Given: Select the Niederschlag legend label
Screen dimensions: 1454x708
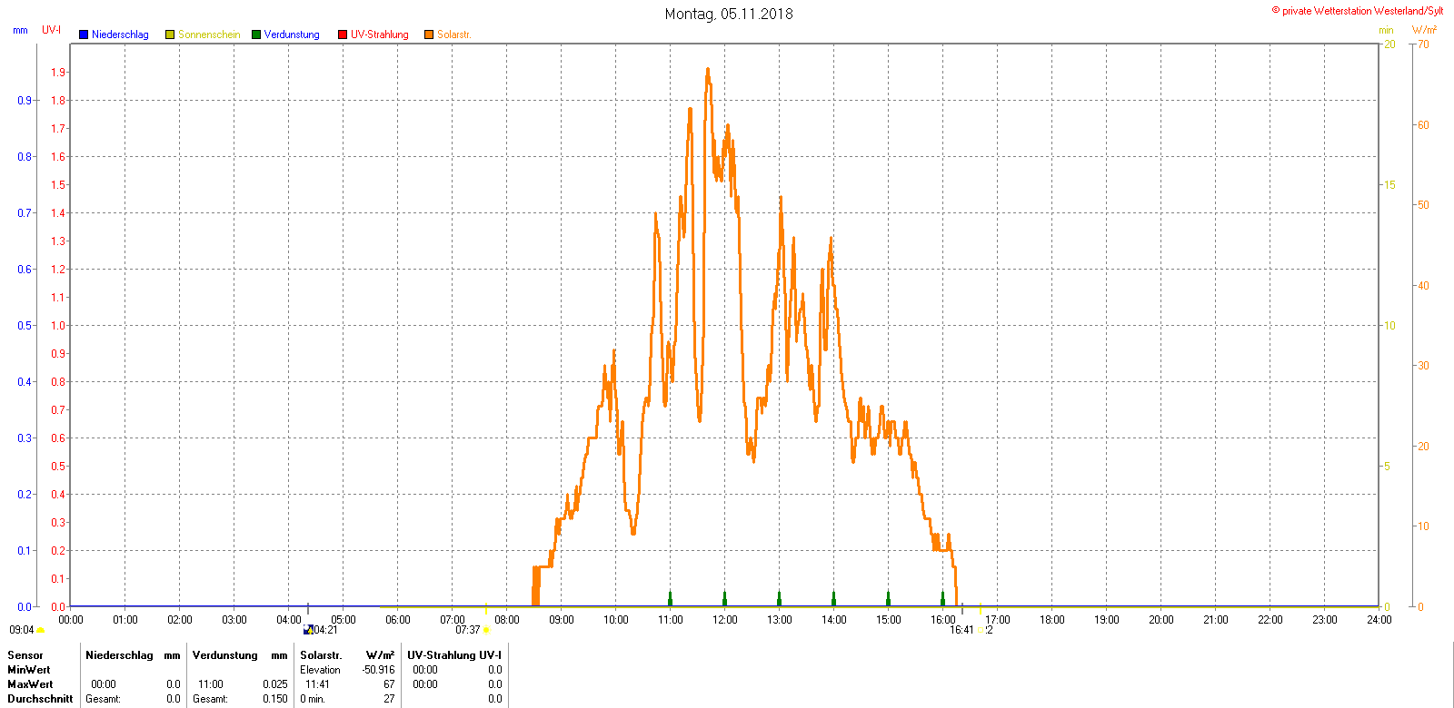Looking at the screenshot, I should pos(120,34).
